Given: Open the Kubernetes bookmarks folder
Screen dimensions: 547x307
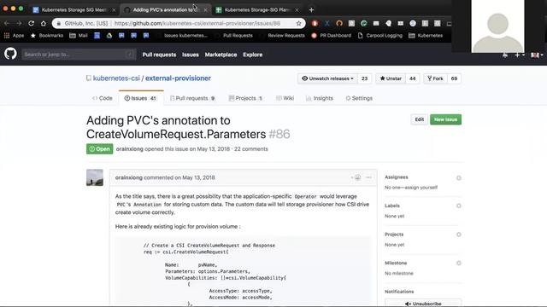Looking at the screenshot, I should (426, 36).
